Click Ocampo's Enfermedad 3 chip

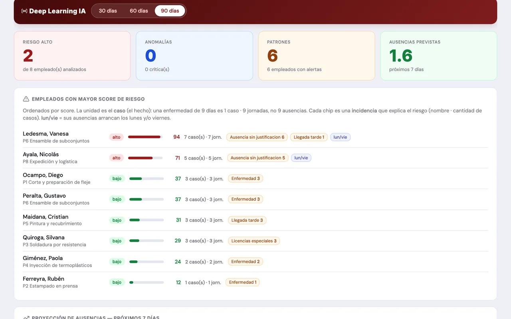pos(246,179)
